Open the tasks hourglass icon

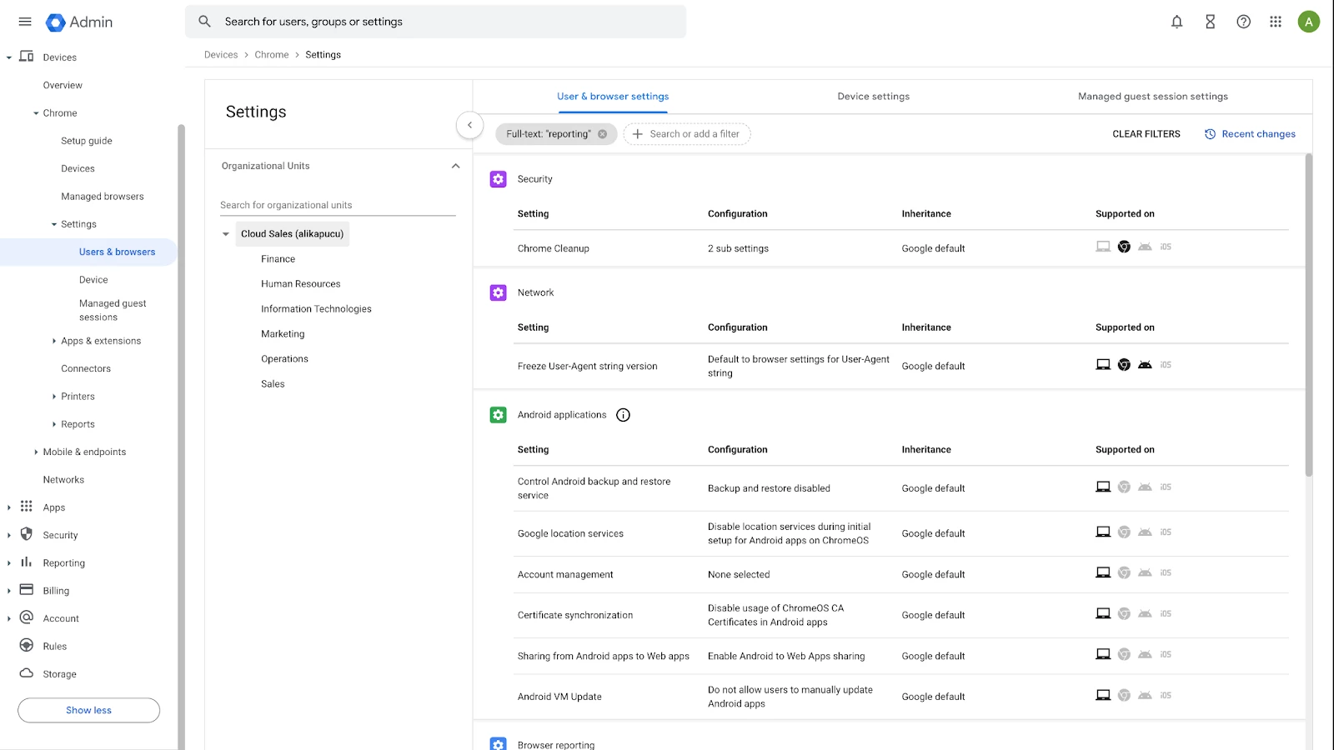pyautogui.click(x=1210, y=22)
